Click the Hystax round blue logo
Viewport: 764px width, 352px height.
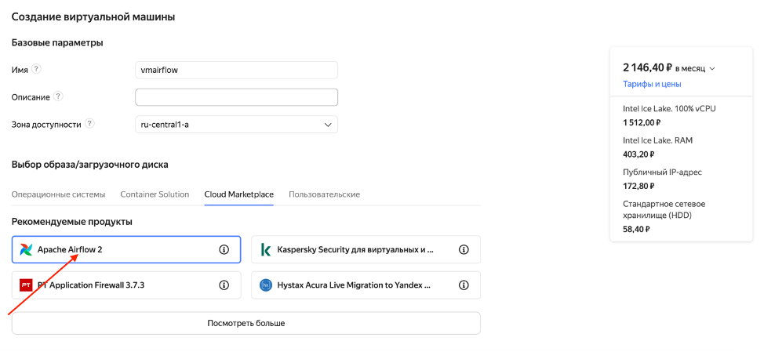pyautogui.click(x=266, y=285)
